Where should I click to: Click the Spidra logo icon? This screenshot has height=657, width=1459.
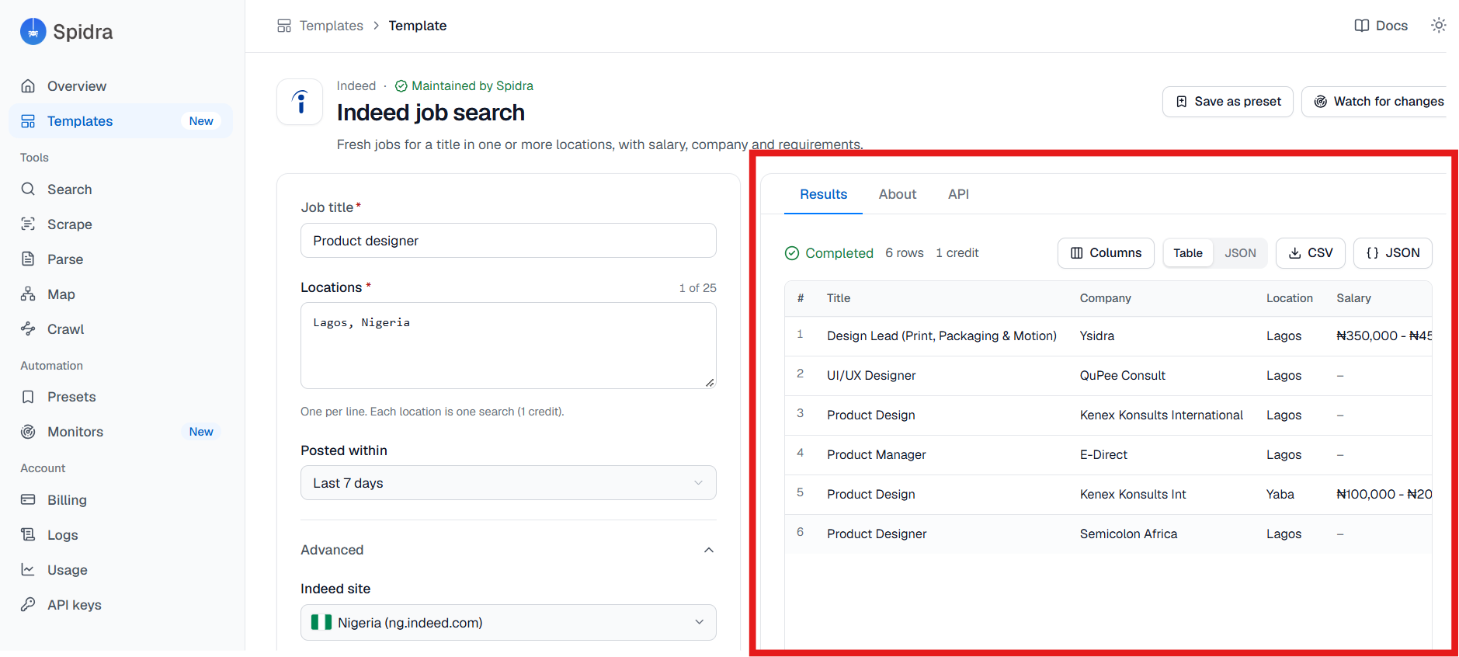pyautogui.click(x=33, y=32)
